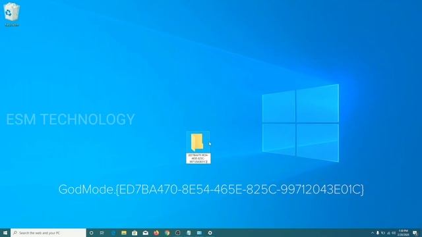Open the blue window app icon before Settings

point(199,232)
